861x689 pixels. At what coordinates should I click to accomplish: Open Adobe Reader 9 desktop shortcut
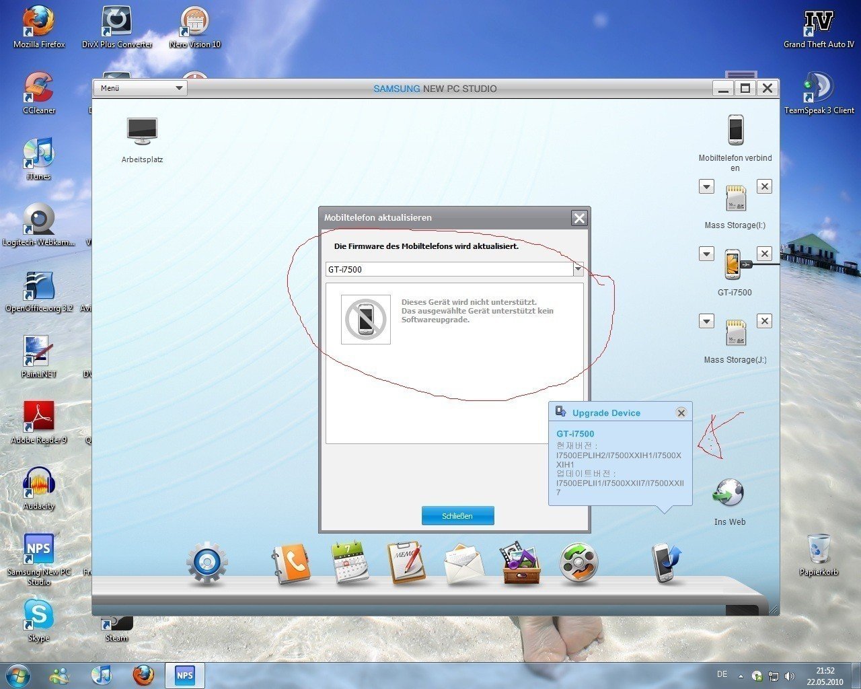pyautogui.click(x=39, y=423)
